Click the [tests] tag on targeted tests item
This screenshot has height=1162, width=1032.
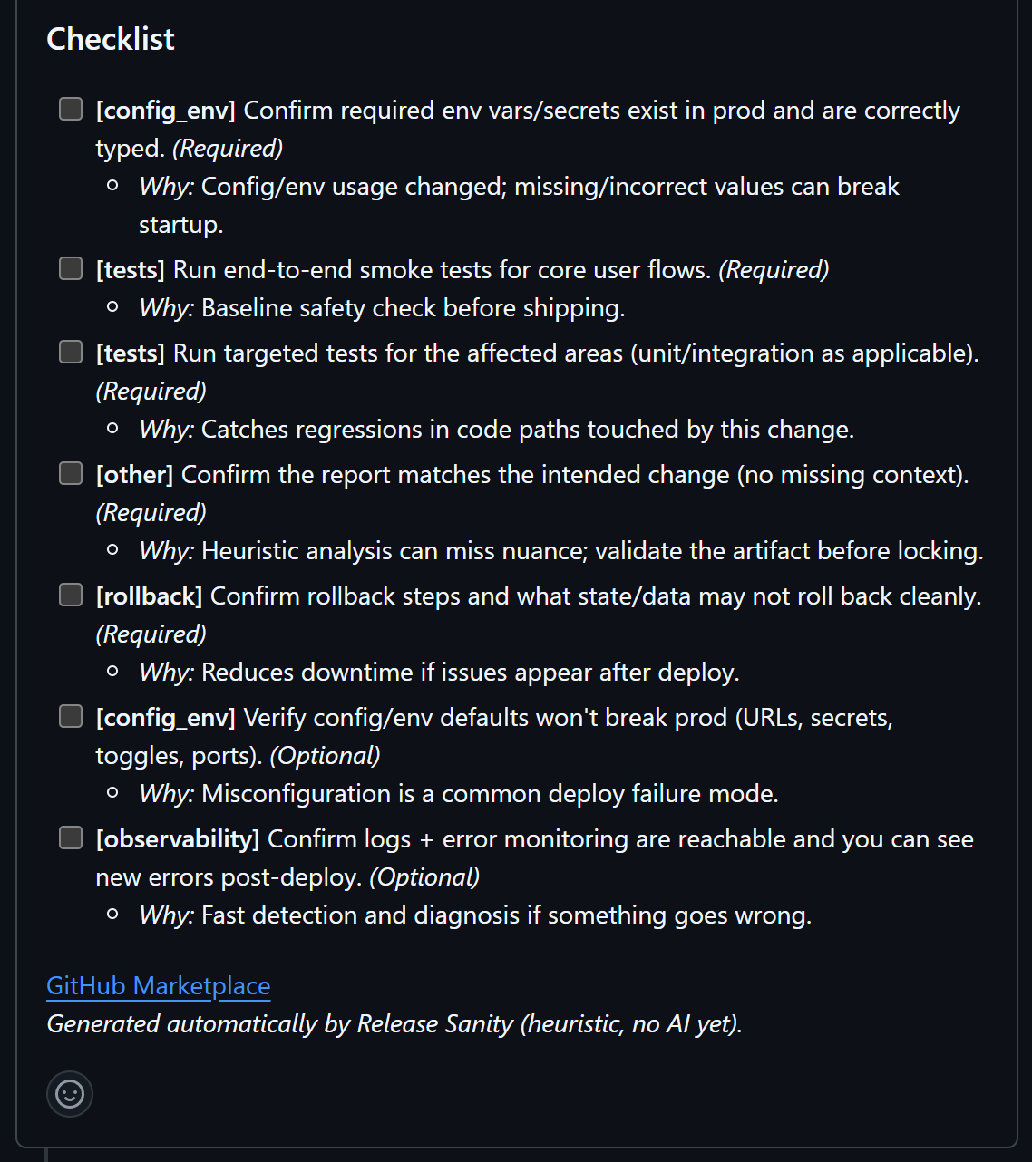pos(131,353)
